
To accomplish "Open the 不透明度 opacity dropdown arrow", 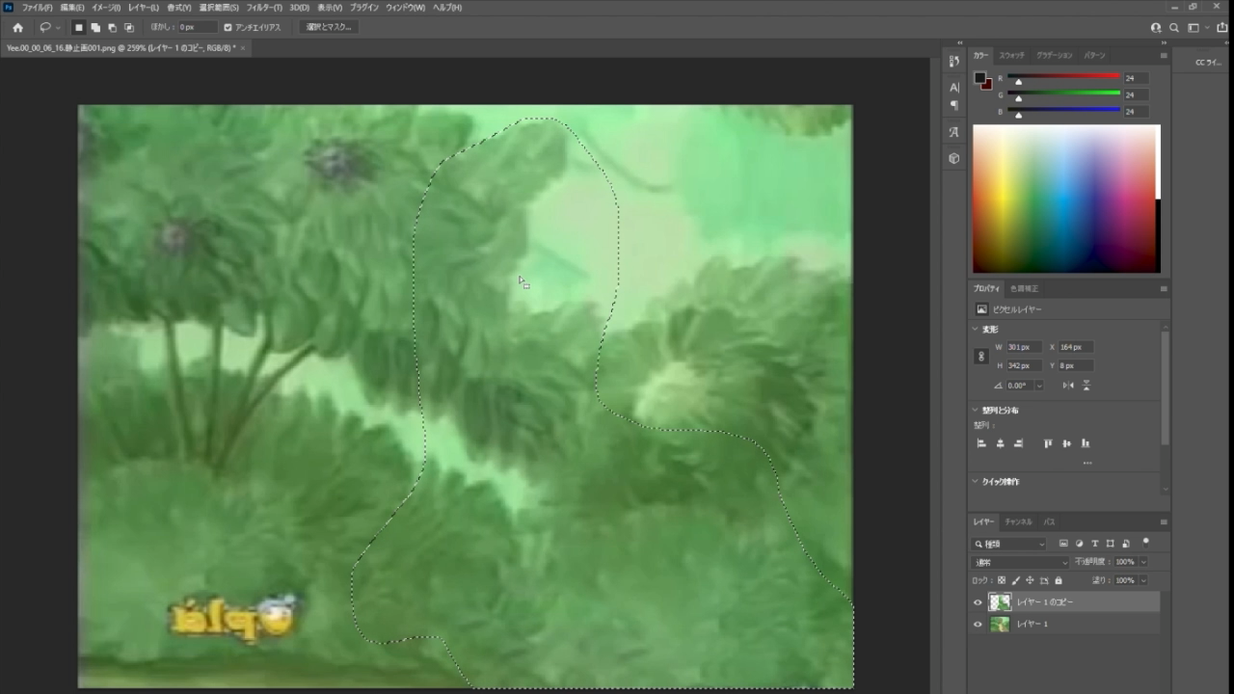I will (x=1143, y=562).
